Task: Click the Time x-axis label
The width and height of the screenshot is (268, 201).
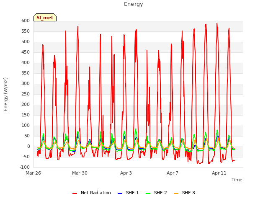Action: pyautogui.click(x=237, y=180)
